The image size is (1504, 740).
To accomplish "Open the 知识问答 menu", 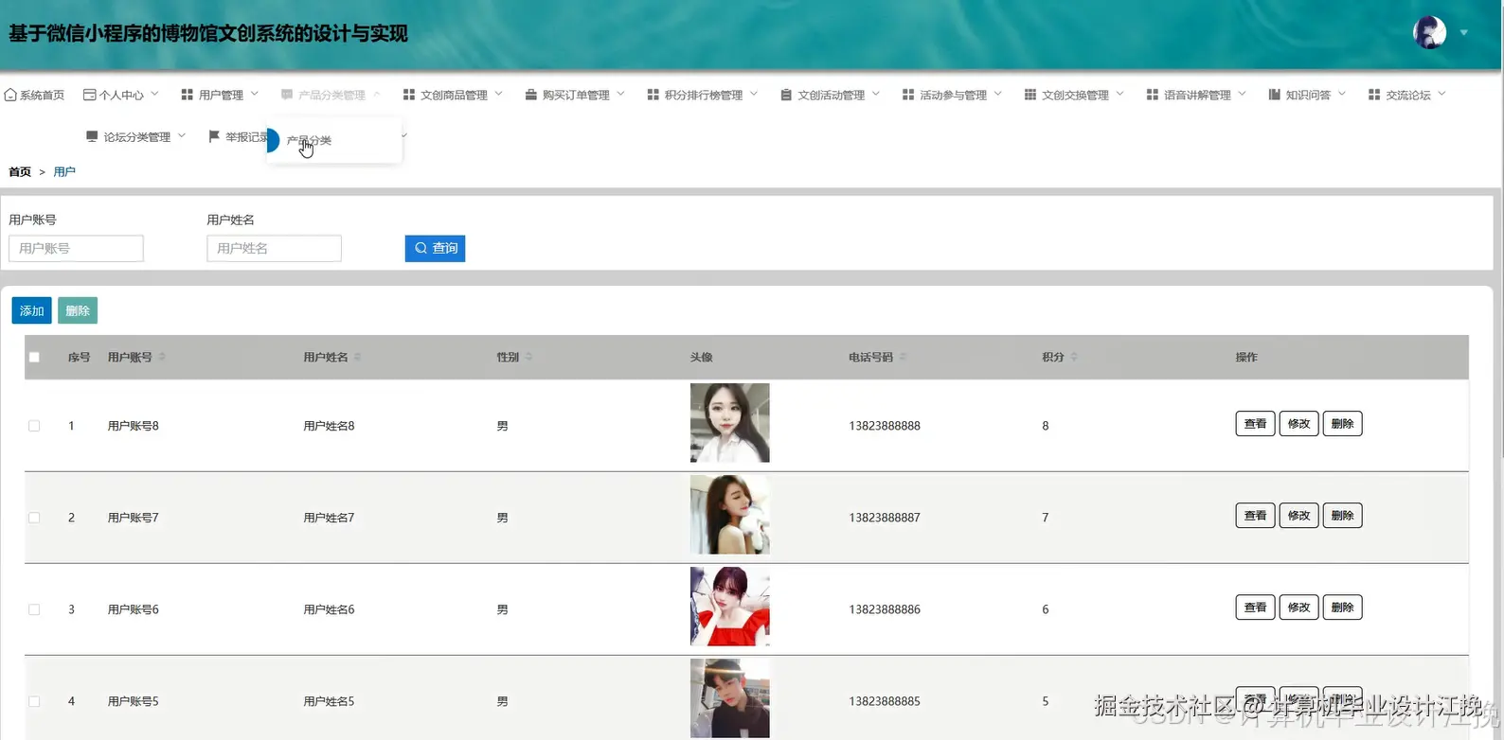I will (1307, 95).
